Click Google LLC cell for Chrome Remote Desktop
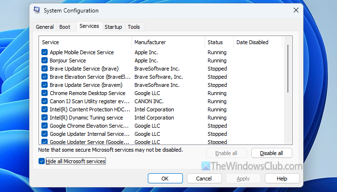This screenshot has height=192, width=337. [147, 93]
